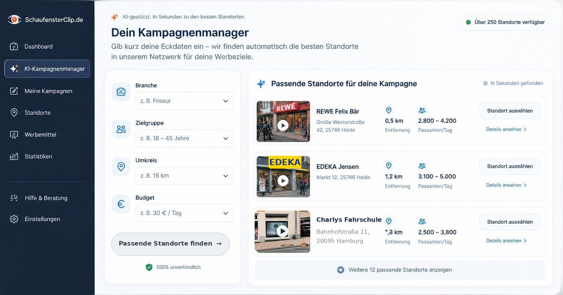Play the REWE Felix Bär video
Image resolution: width=563 pixels, height=295 pixels.
(x=283, y=125)
